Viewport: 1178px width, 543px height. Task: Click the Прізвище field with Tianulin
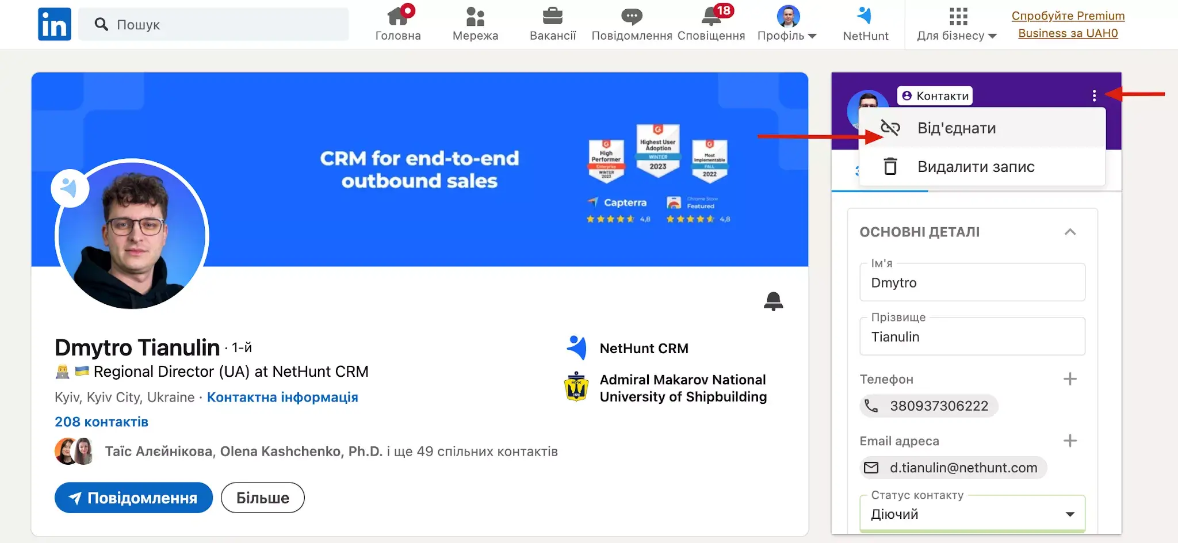pos(972,336)
